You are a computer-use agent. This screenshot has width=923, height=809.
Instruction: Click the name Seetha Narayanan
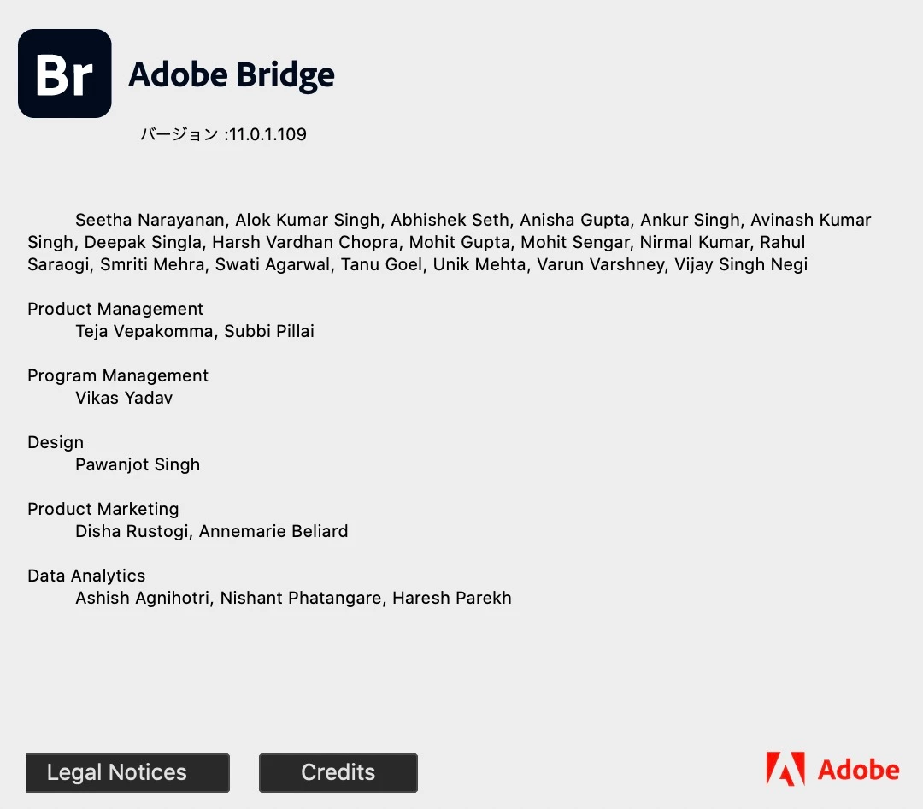click(x=150, y=220)
